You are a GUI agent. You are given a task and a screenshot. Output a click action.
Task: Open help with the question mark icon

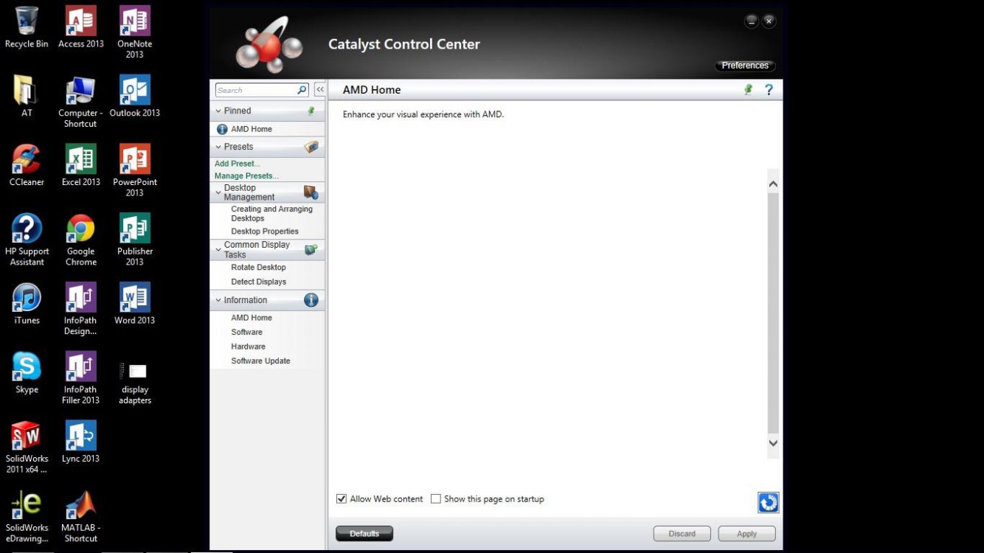769,89
